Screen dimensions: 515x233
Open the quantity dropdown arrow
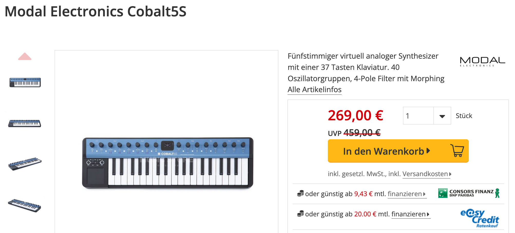click(x=442, y=116)
